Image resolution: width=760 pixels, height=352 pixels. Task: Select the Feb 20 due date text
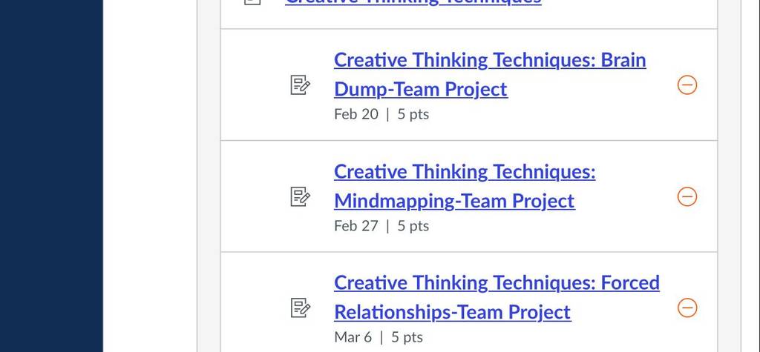(356, 114)
